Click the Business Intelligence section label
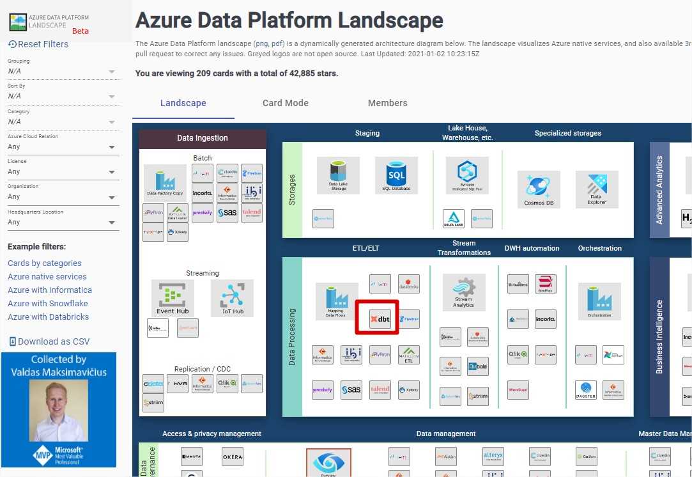Image resolution: width=692 pixels, height=477 pixels. pyautogui.click(x=659, y=336)
